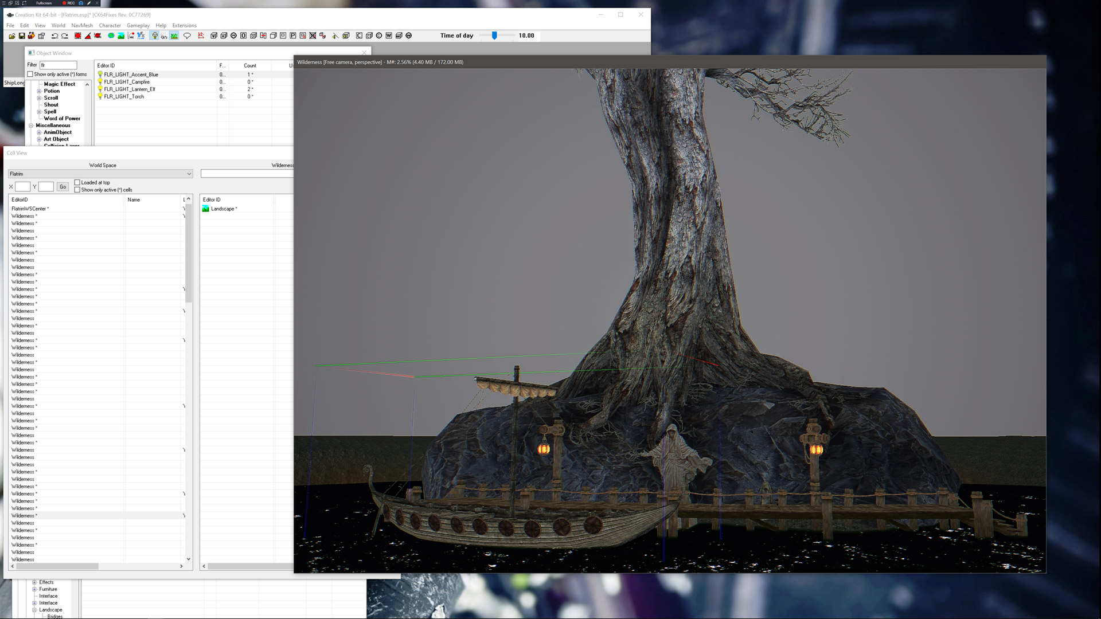Expand the Potion tree node
The height and width of the screenshot is (619, 1101).
tap(39, 91)
